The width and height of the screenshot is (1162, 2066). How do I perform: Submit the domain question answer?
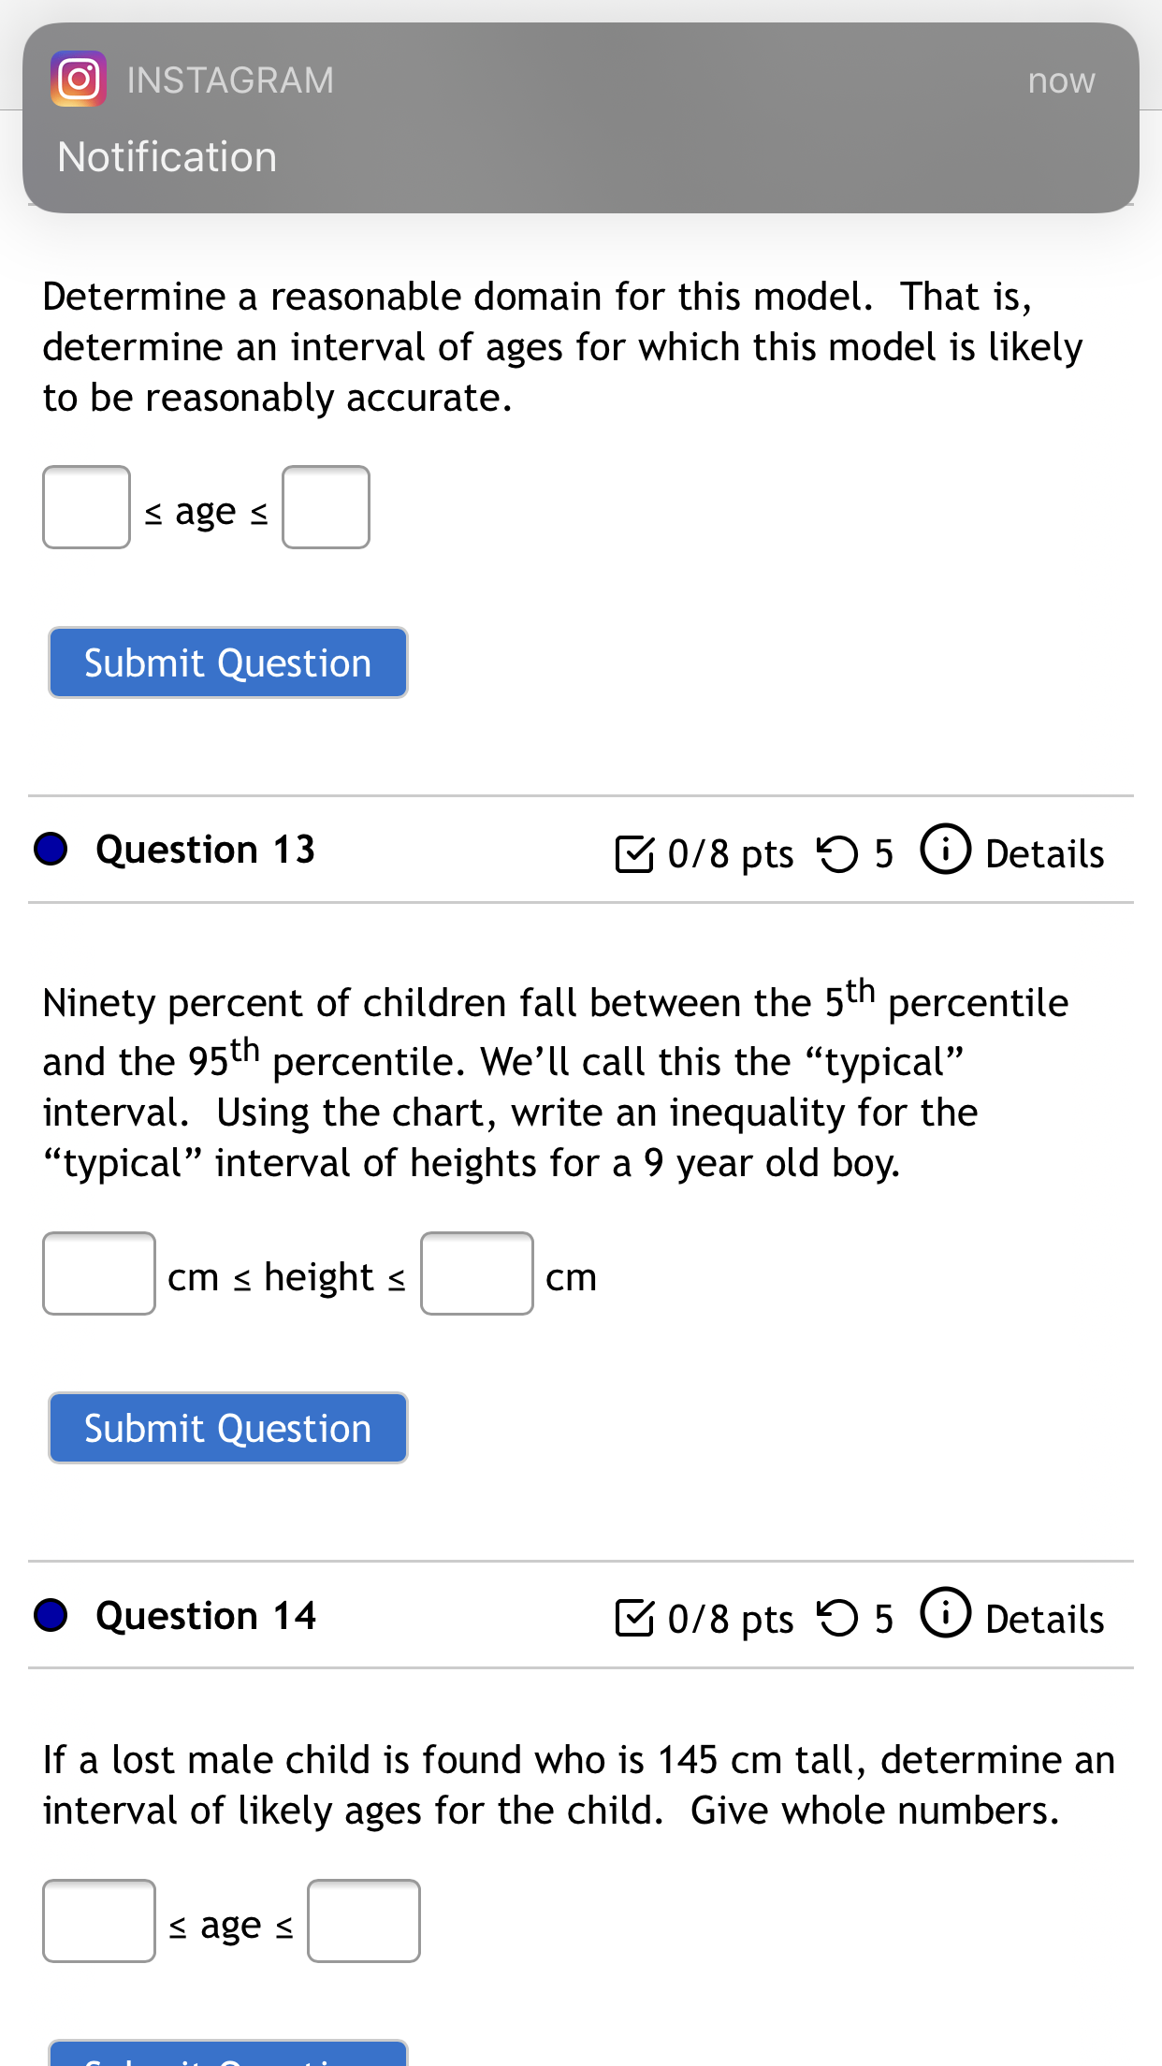point(228,662)
